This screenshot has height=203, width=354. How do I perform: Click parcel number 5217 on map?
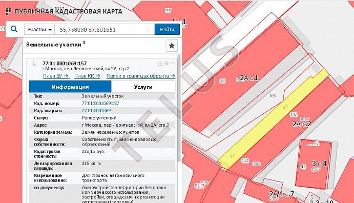pos(200,186)
